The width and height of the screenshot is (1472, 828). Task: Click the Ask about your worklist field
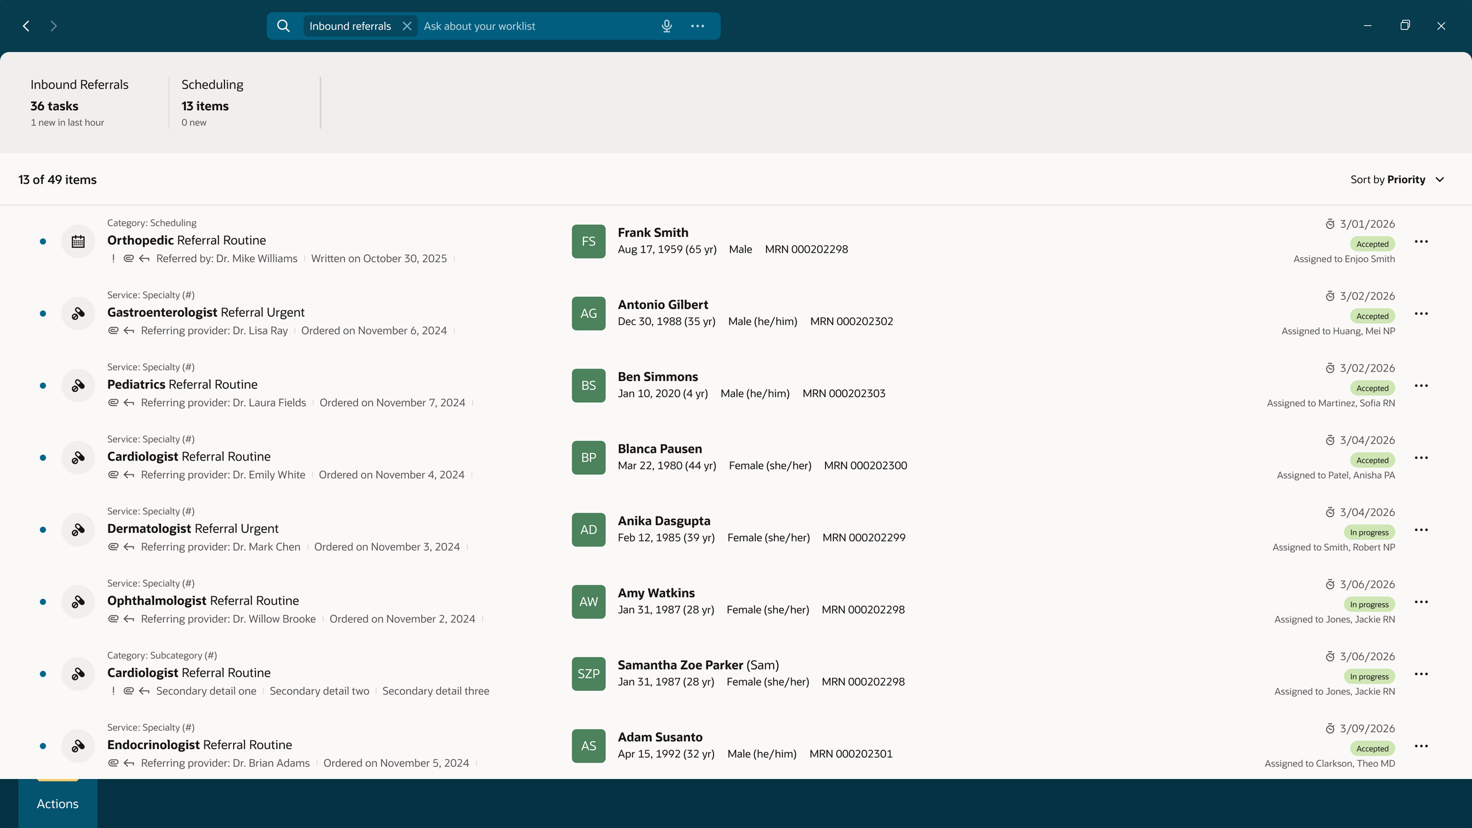pos(536,26)
